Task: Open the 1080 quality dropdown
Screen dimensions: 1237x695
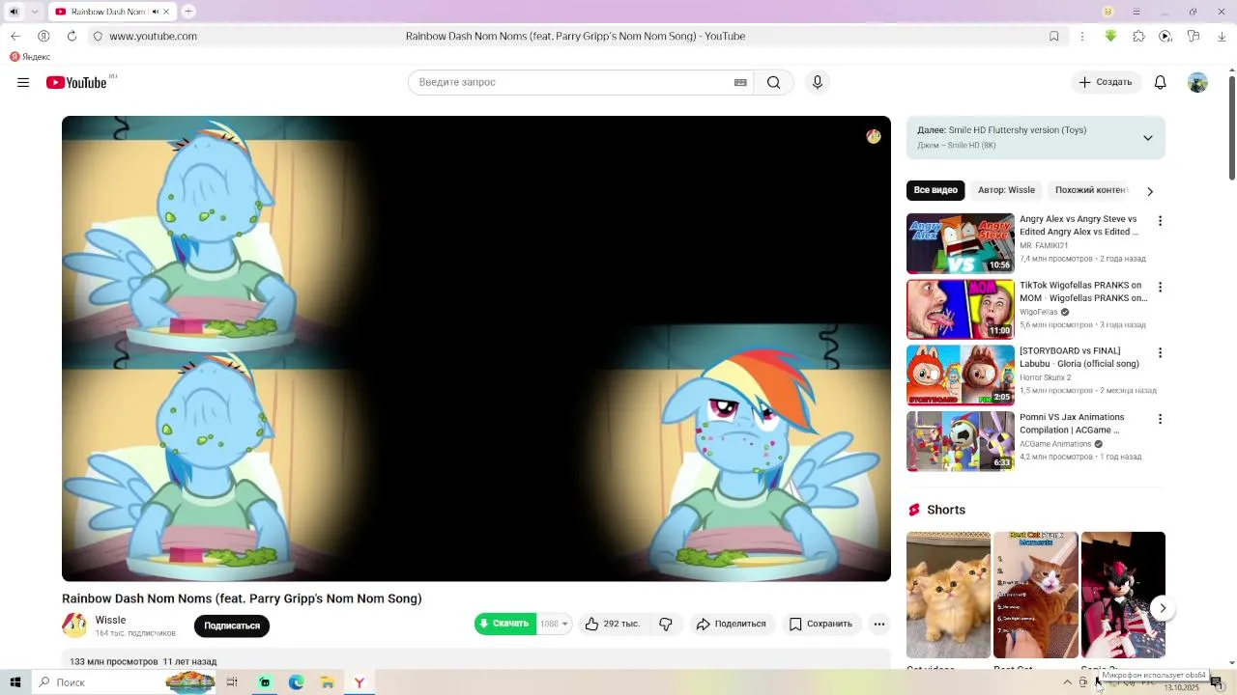Action: 555,624
